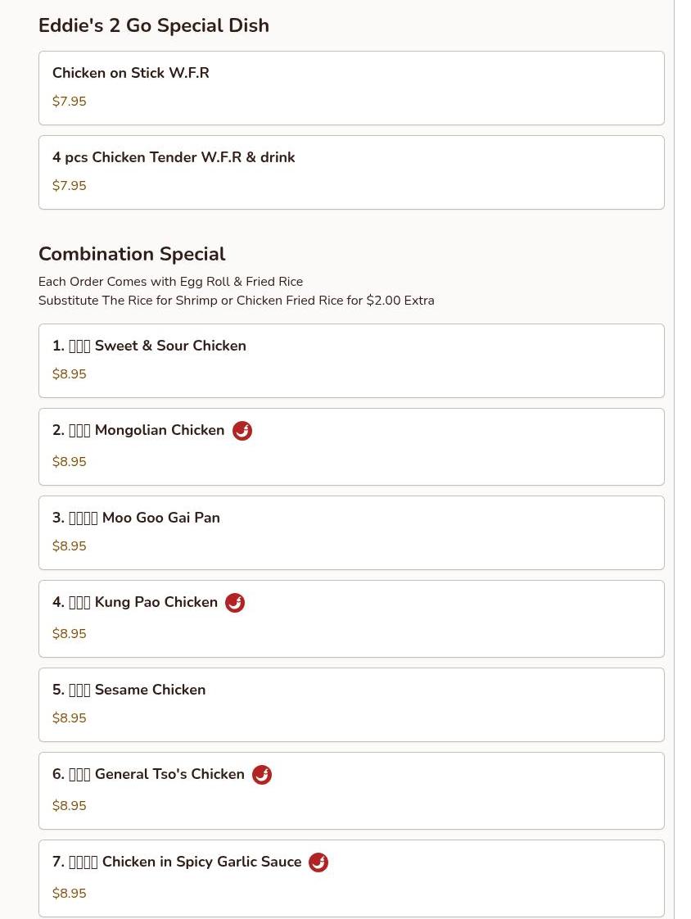Screen dimensions: 691x919
Task: Click the spicy icon beside General Tso's Chicken
Action: (262, 775)
